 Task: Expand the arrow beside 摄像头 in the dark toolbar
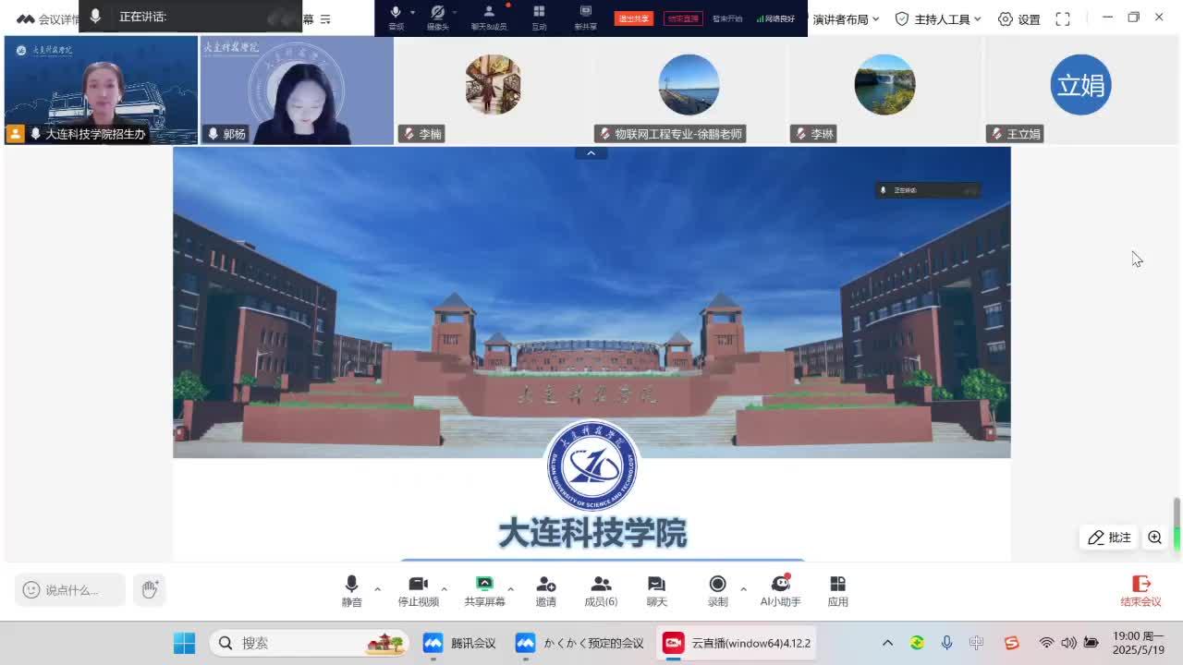tap(455, 12)
